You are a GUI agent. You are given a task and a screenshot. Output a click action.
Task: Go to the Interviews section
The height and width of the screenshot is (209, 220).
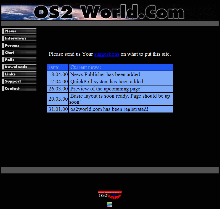coord(19,38)
